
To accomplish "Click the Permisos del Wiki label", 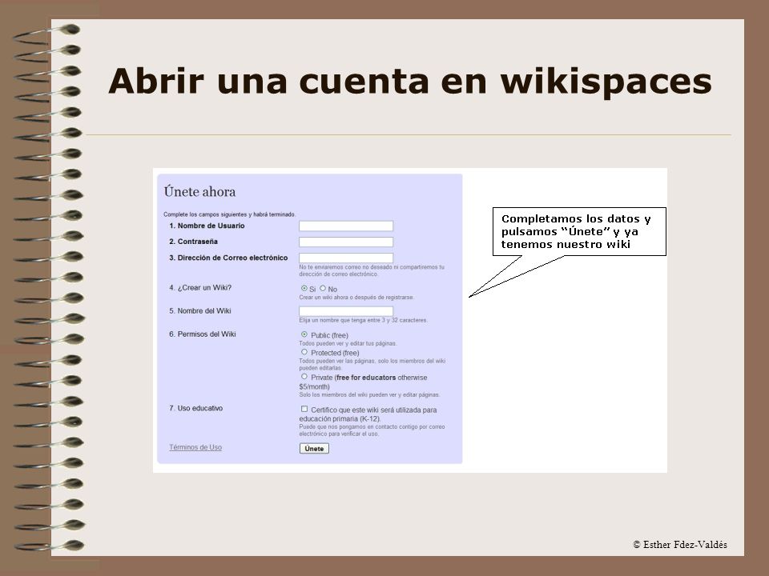I will [203, 334].
